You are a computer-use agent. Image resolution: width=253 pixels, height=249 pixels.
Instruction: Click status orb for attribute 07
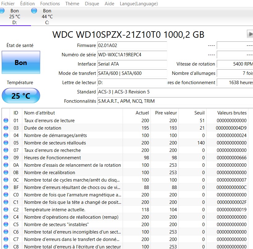pyautogui.click(x=6, y=150)
